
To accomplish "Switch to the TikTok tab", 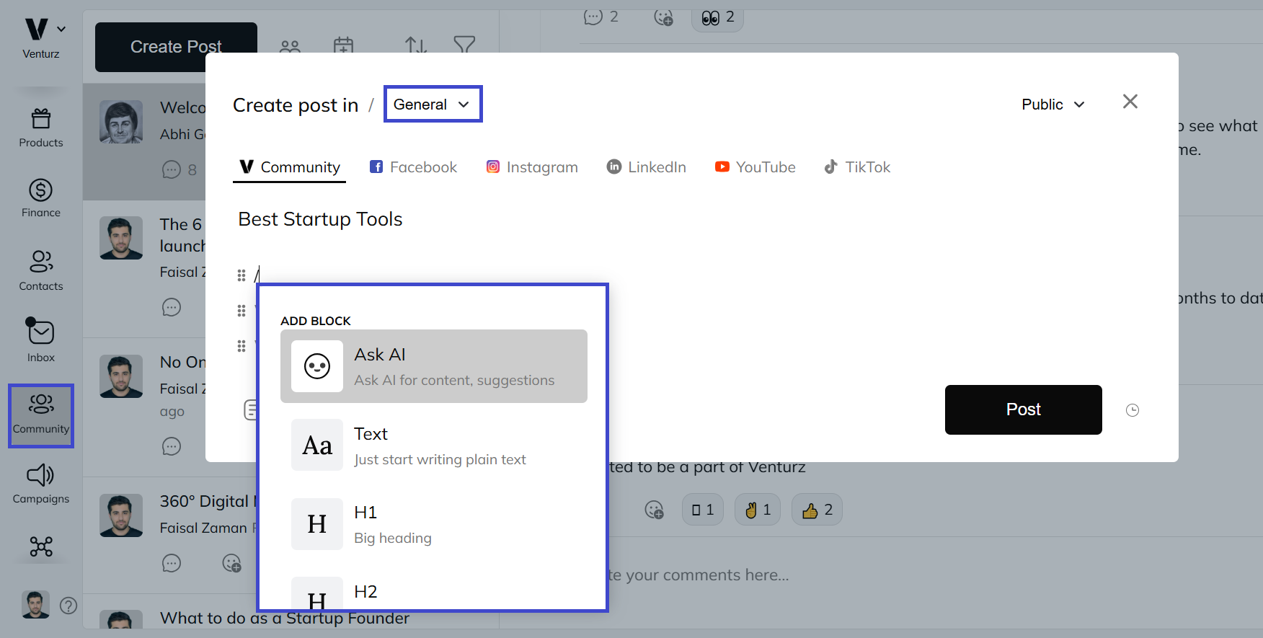I will (857, 167).
